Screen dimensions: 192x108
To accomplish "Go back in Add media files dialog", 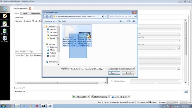I will [45, 16].
